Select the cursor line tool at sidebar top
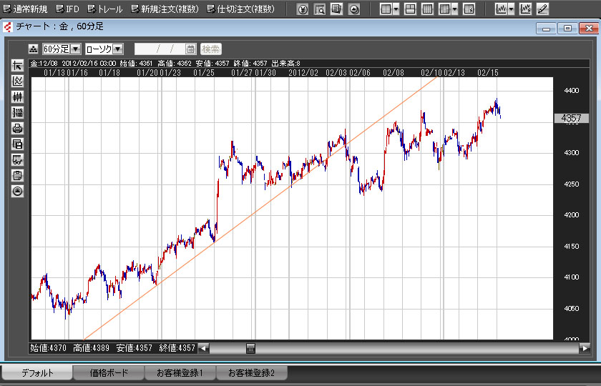This screenshot has width=601, height=386. (x=18, y=65)
